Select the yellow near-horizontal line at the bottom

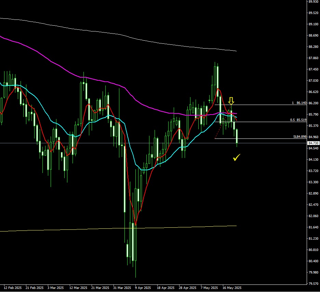click(137, 228)
